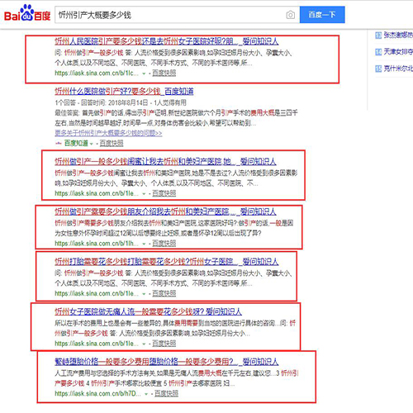The width and height of the screenshot is (413, 413).
Task: Click the Baidu logo
Action: 27,14
